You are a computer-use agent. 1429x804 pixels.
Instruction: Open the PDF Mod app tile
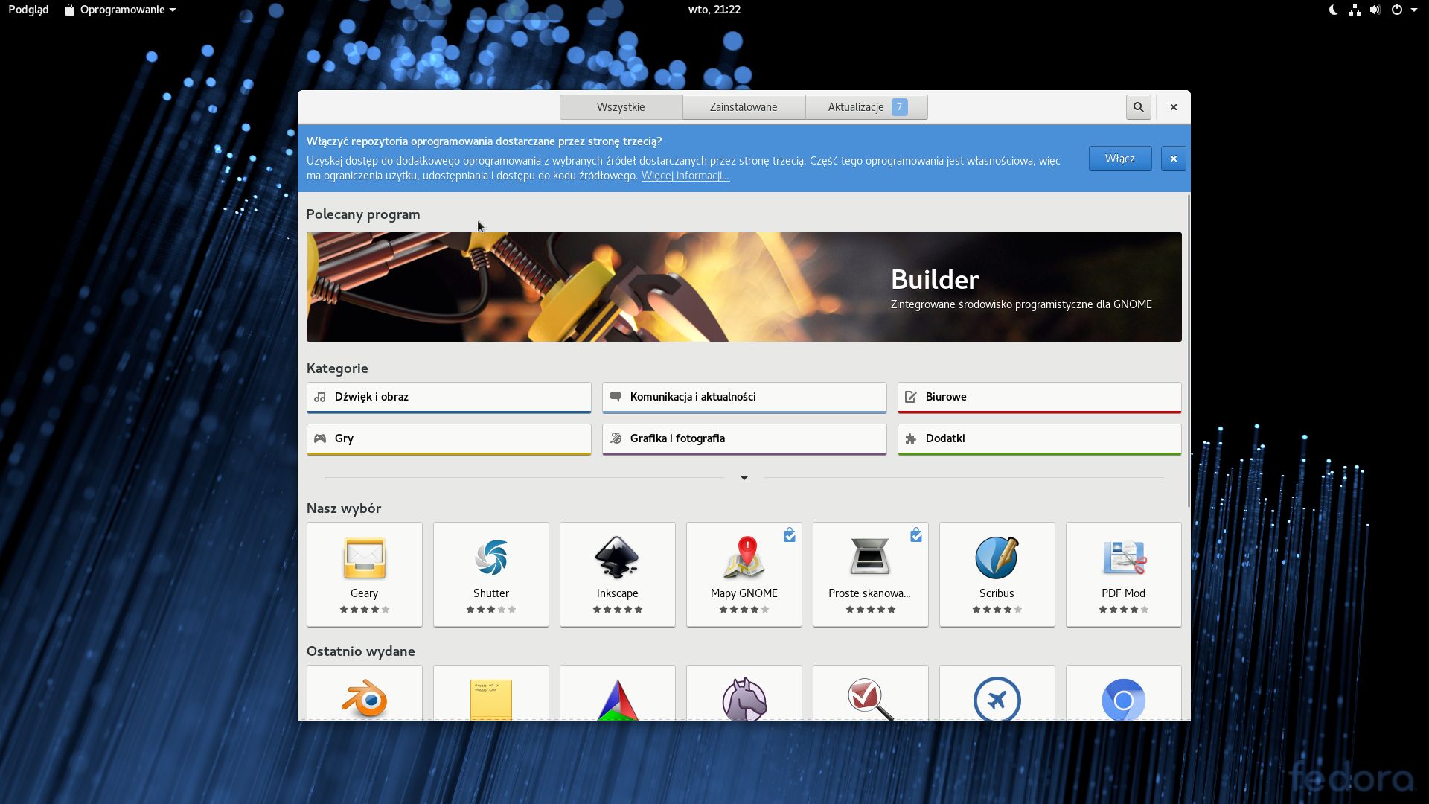coord(1123,574)
